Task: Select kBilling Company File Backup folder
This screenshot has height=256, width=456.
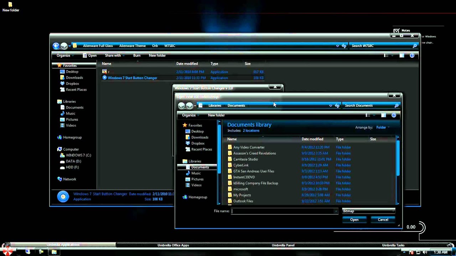Action: coord(253,183)
